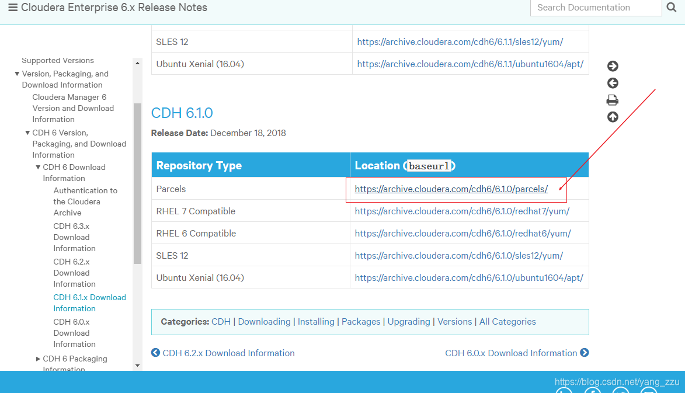Click Ubuntu Xenial (16.04) in CDH 6.1.0 table
685x393 pixels.
(251, 277)
